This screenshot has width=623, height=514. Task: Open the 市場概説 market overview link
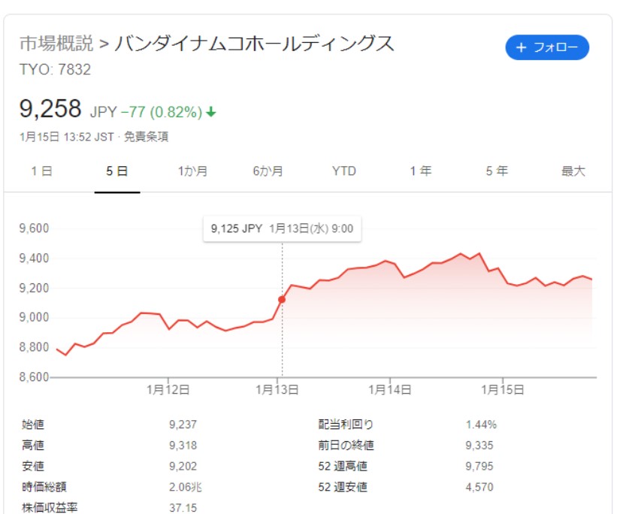click(x=56, y=44)
